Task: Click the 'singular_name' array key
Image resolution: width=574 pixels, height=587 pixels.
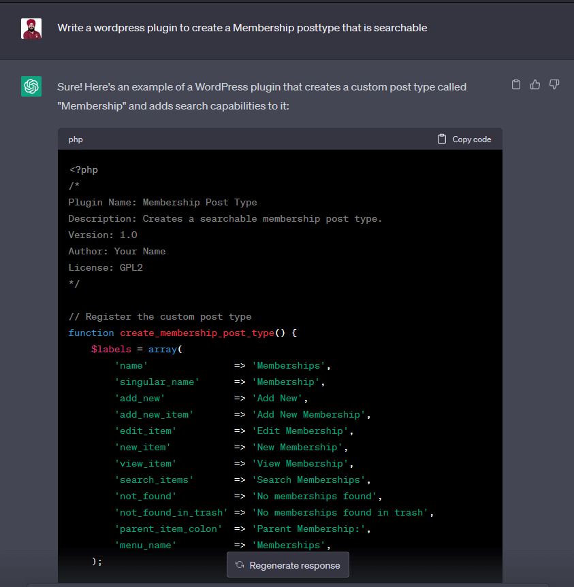Action: (x=157, y=382)
